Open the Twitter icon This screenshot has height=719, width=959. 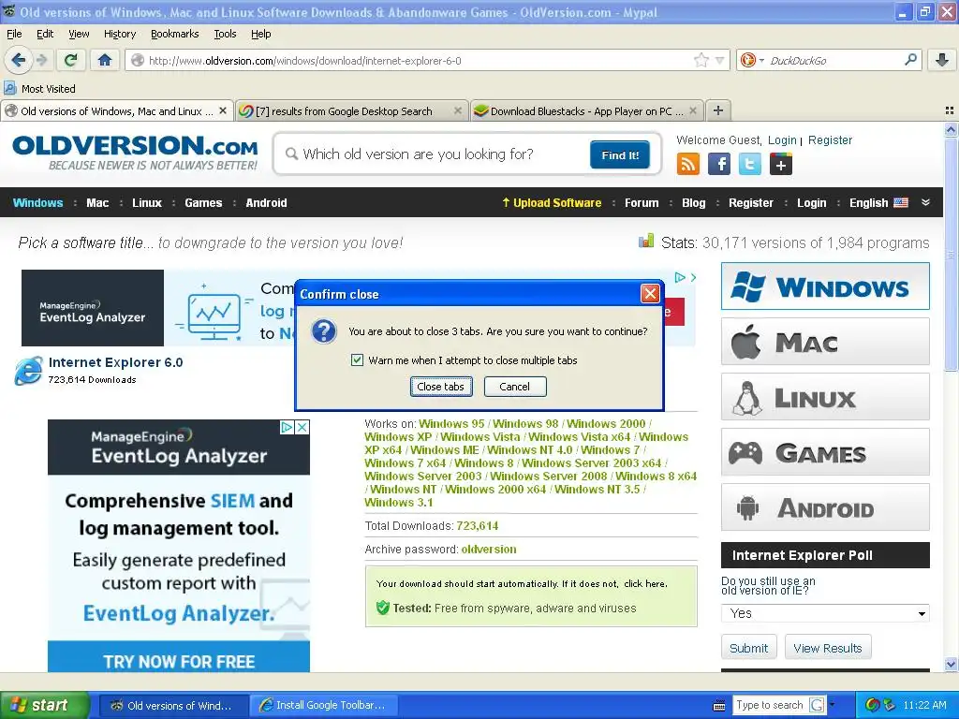coord(750,164)
